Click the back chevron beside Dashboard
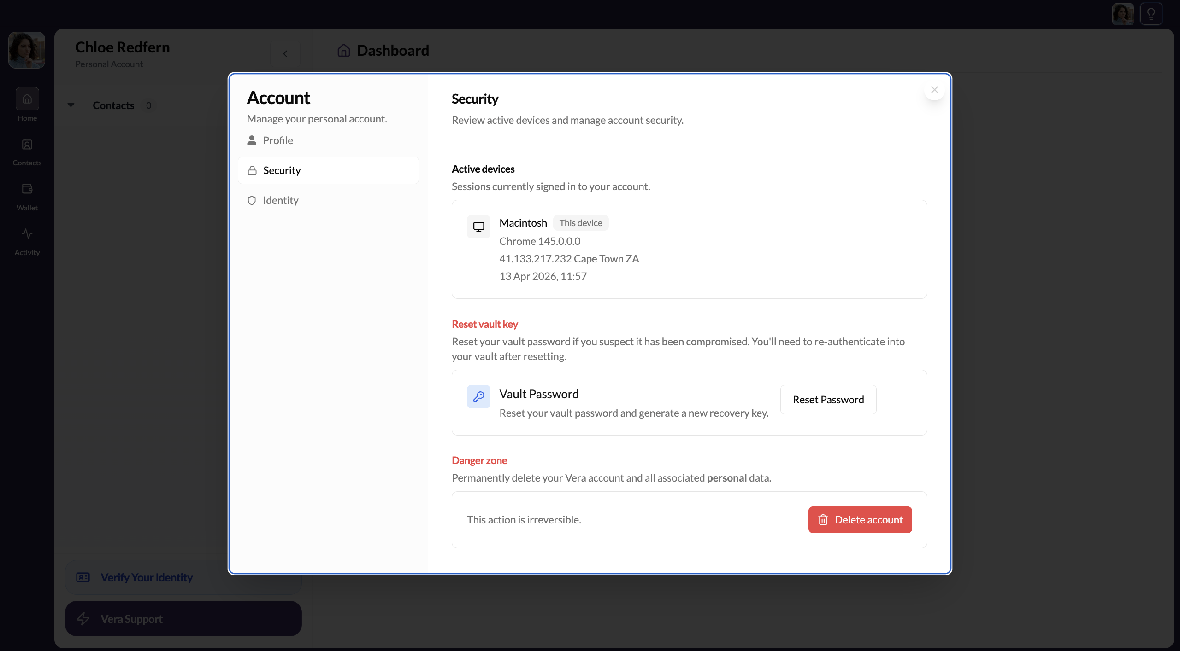1180x651 pixels. [x=285, y=53]
